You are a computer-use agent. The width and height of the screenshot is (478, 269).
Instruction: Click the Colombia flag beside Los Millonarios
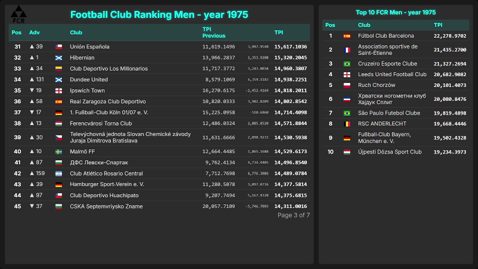click(x=59, y=69)
